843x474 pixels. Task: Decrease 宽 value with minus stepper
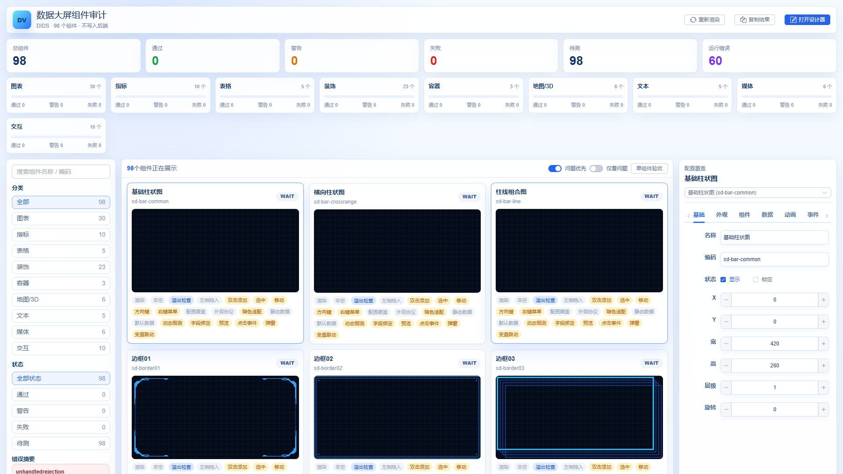coord(726,344)
